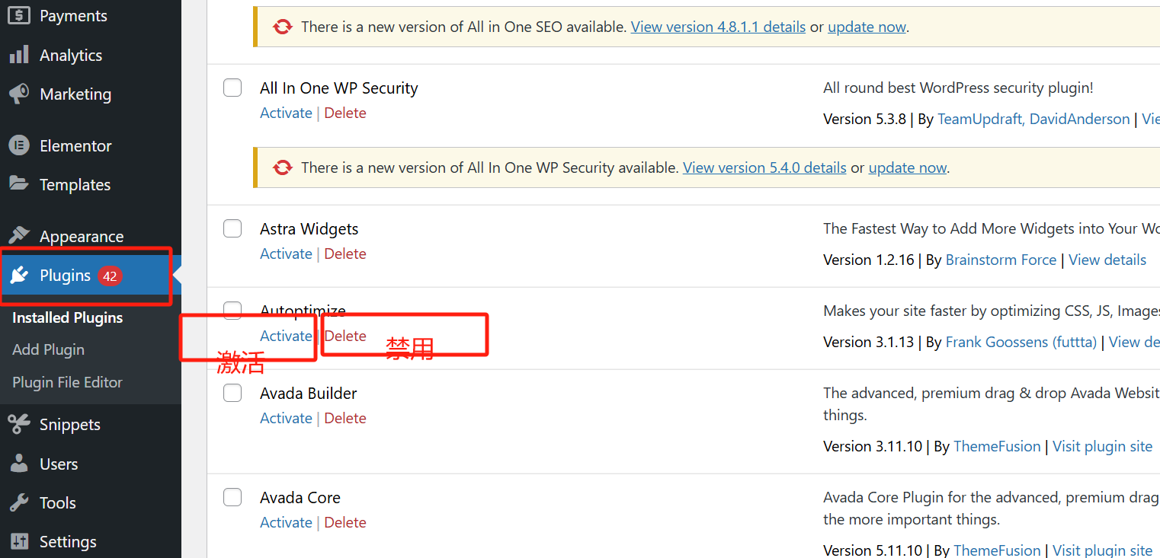
Task: Click the Snippets scissors icon
Action: click(19, 424)
